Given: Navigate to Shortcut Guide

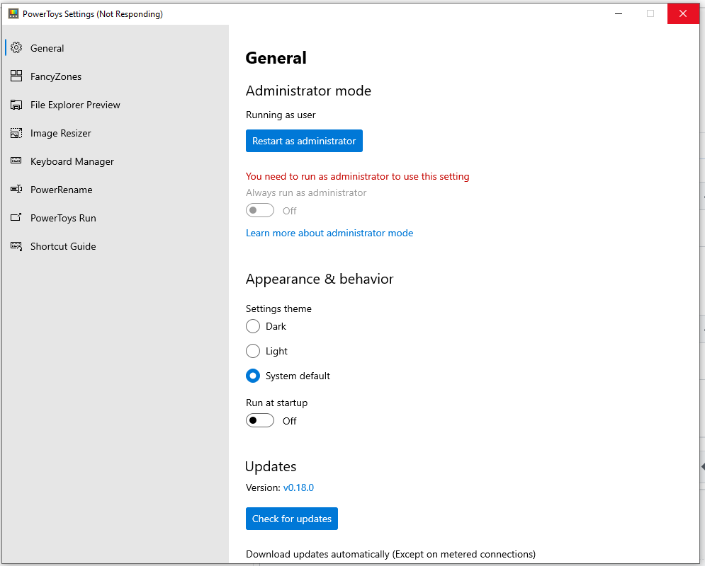Looking at the screenshot, I should click(x=115, y=246).
